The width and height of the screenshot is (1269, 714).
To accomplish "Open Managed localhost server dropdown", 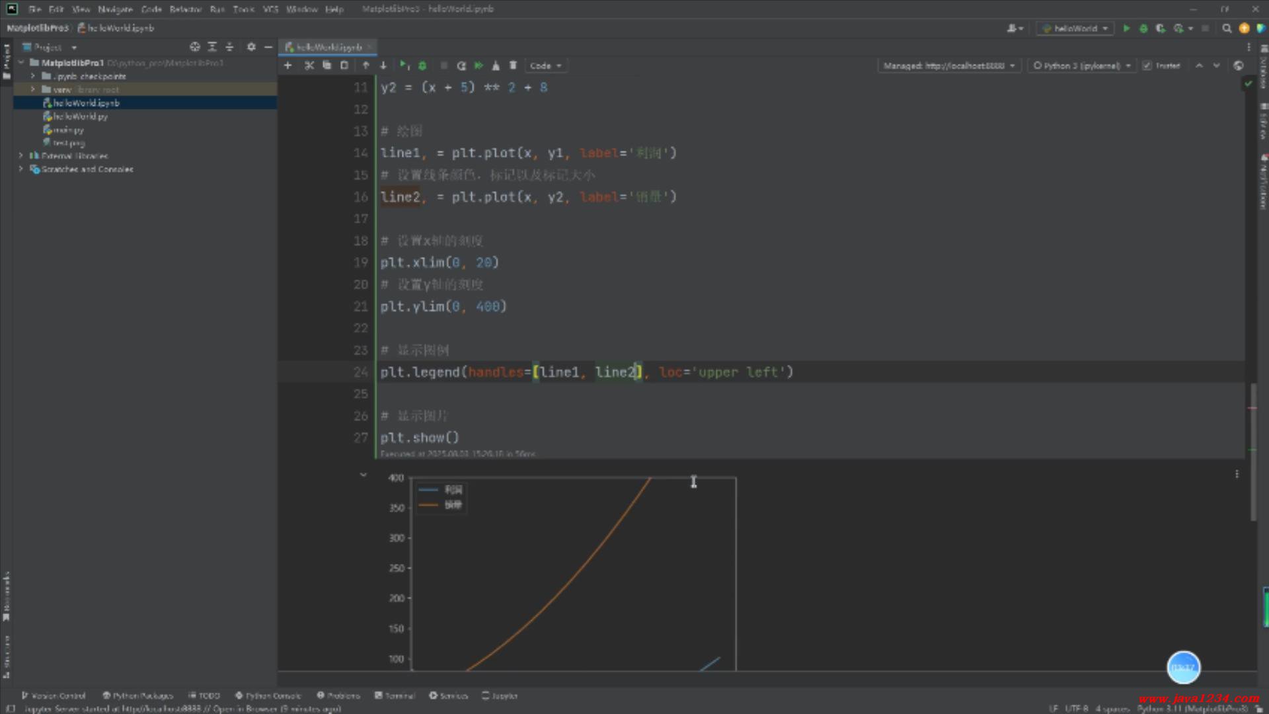I will [x=949, y=65].
